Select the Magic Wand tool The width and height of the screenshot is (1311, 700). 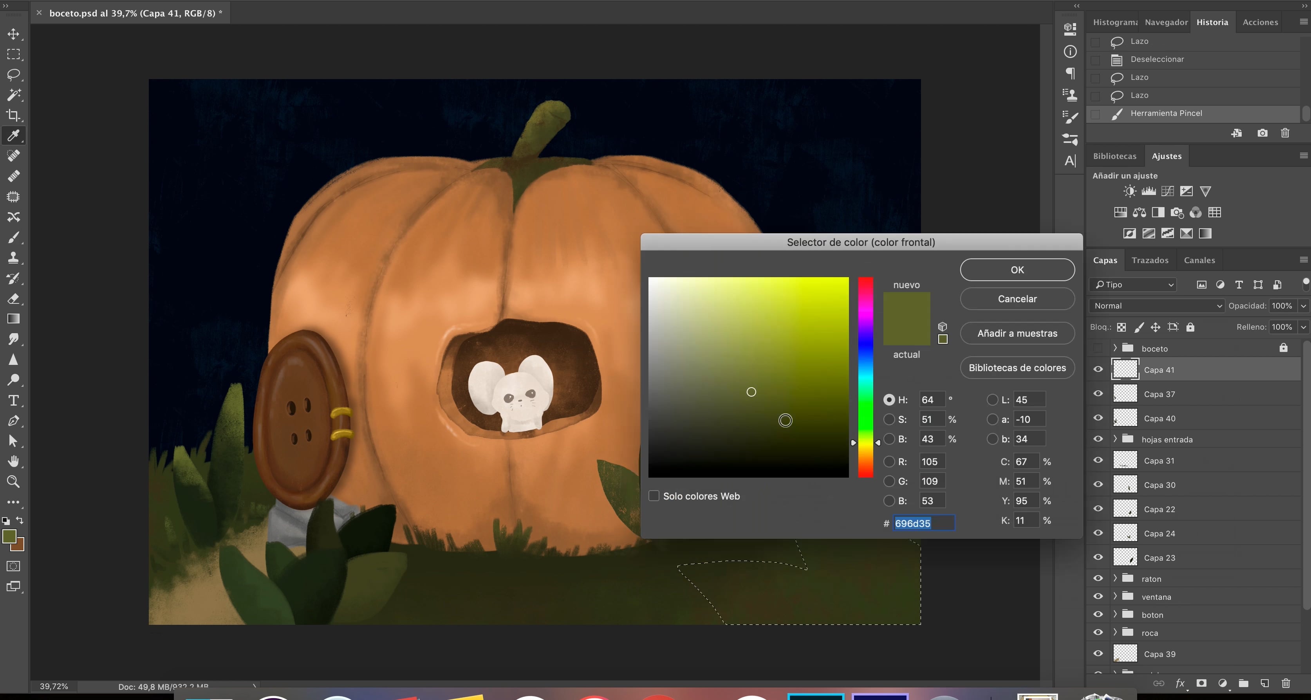(13, 95)
